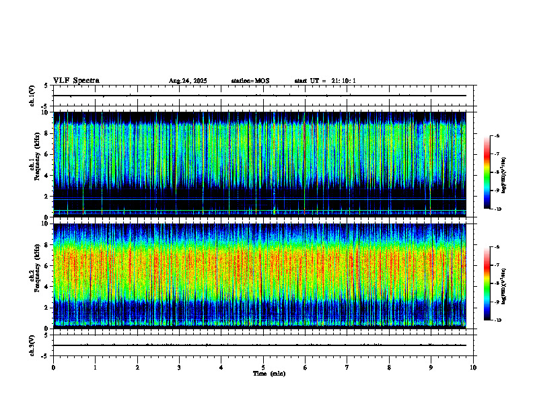533x412 pixels.
Task: Select the "start UT = 21:10: 1" text
Action: (x=325, y=81)
